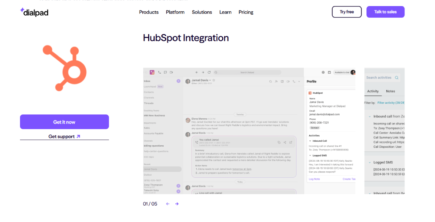Open the Products menu
Image resolution: width=435 pixels, height=222 pixels.
coord(149,12)
